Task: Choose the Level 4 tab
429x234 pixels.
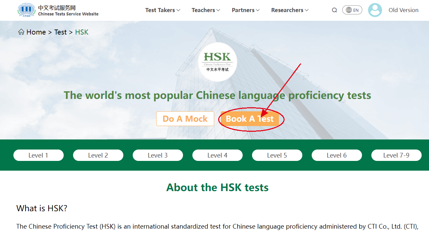Action: 218,155
